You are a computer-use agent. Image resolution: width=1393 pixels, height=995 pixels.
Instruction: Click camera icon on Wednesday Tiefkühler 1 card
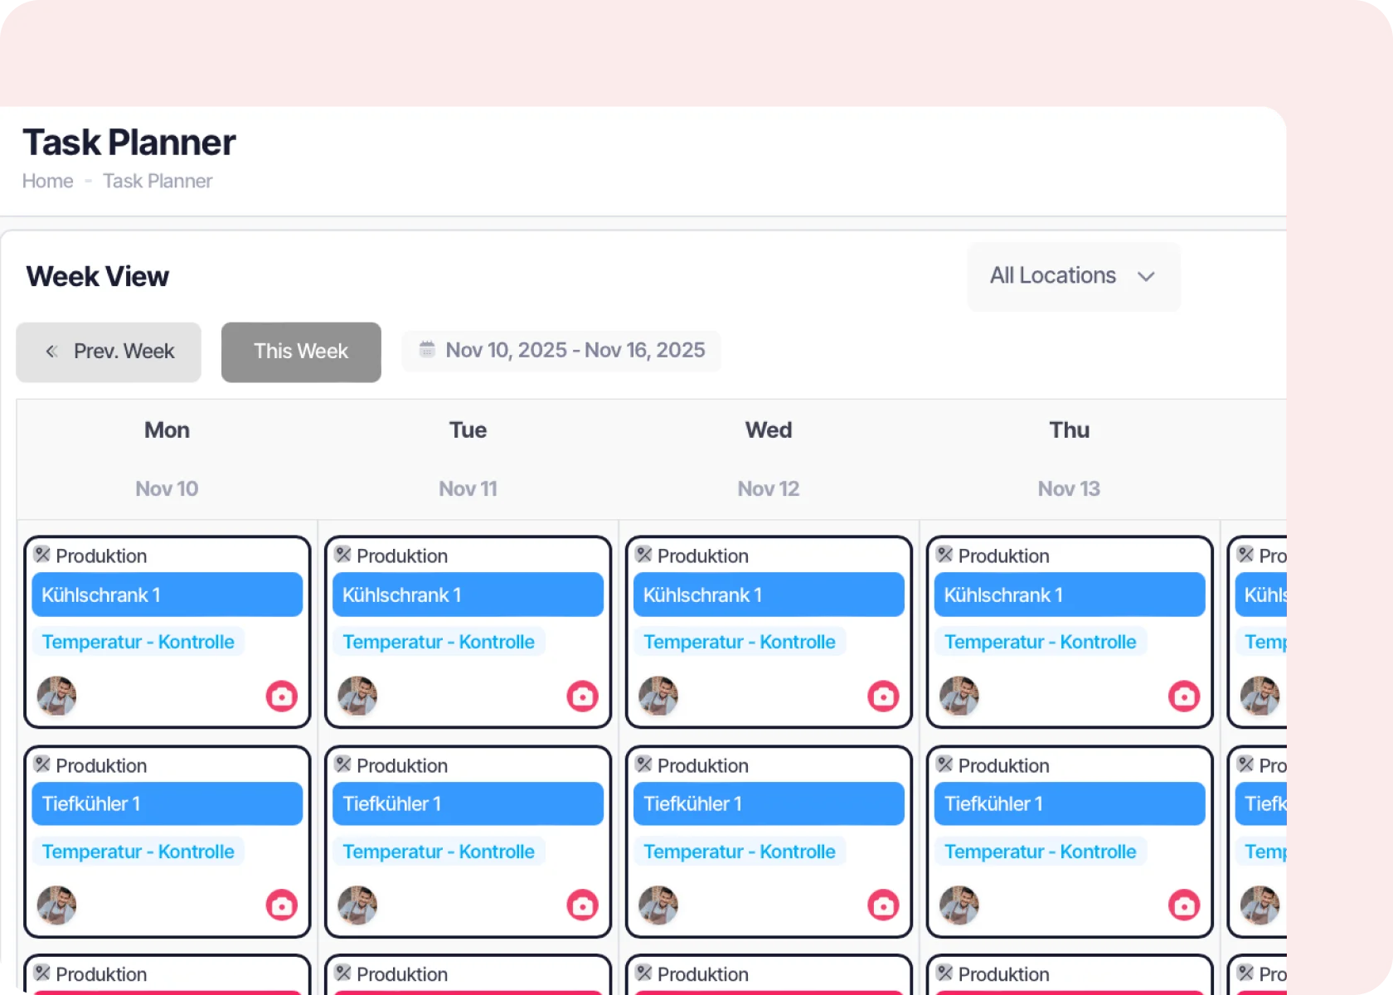883,905
